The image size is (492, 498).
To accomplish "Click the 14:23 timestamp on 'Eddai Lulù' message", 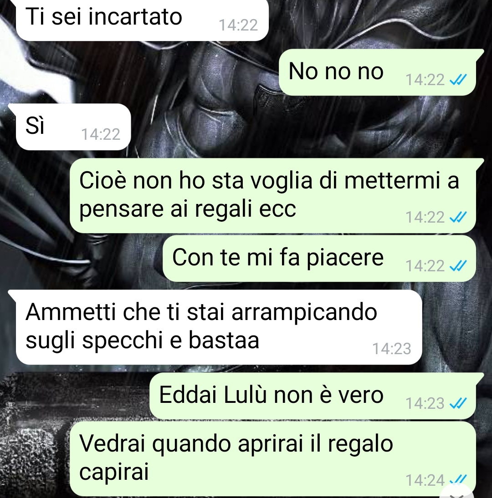I will click(x=425, y=403).
